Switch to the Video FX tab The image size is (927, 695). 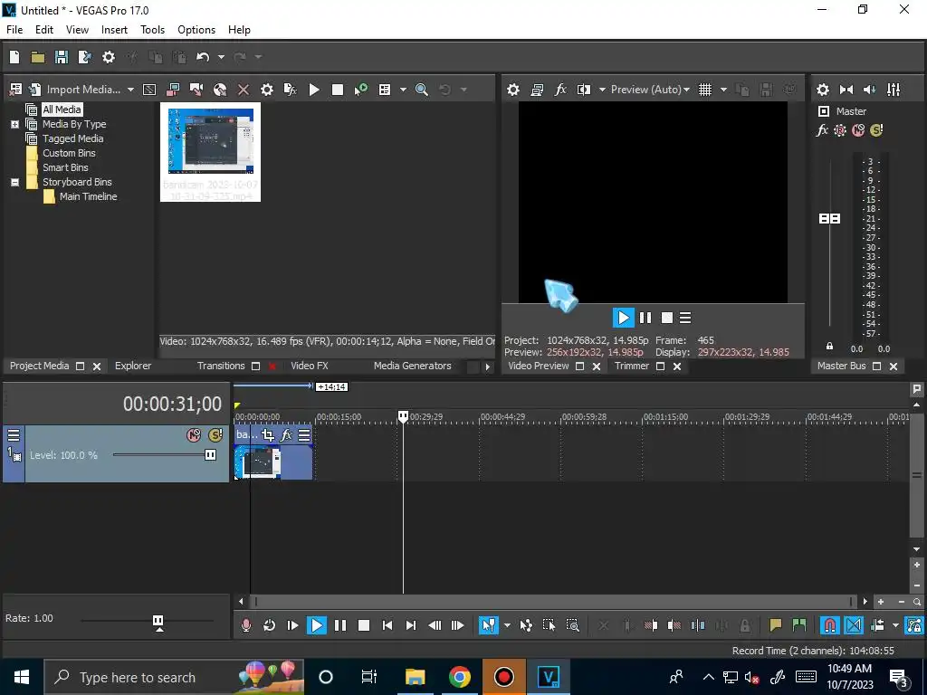coord(310,366)
